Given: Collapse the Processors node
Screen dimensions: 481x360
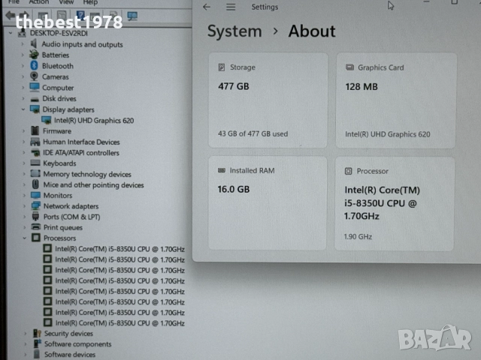Looking at the screenshot, I should (25, 238).
